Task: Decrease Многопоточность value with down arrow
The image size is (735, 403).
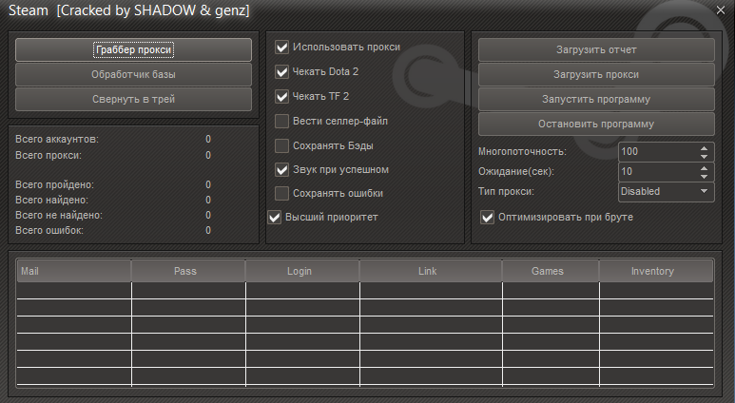Action: coord(704,156)
